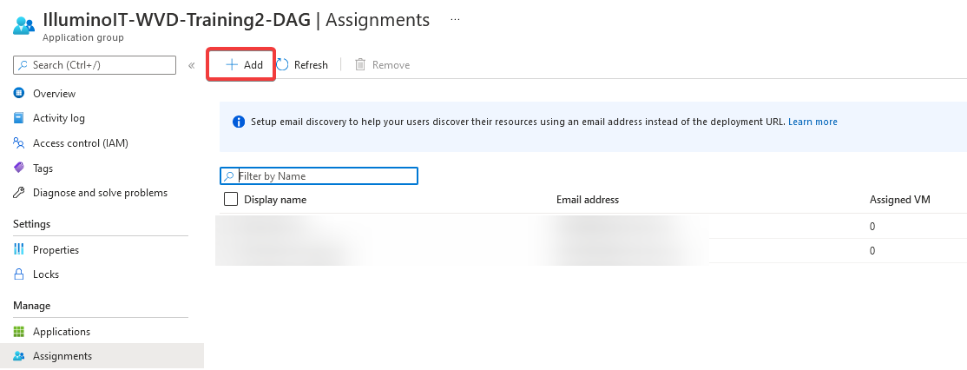Click the info icon in the banner
967x370 pixels.
pos(239,122)
